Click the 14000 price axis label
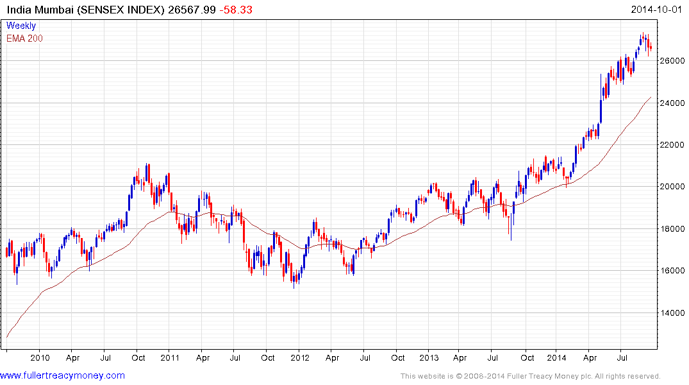This screenshot has width=689, height=385. (672, 313)
